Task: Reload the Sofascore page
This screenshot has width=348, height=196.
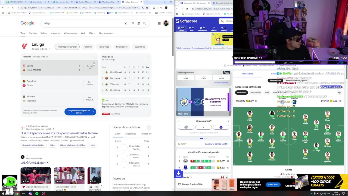Action: click(187, 9)
